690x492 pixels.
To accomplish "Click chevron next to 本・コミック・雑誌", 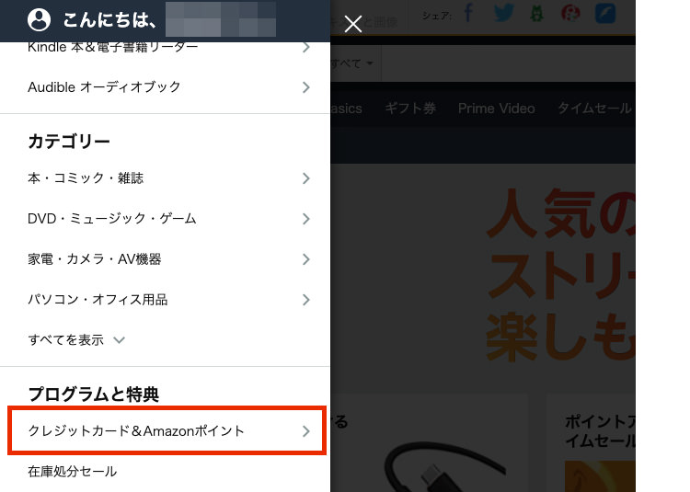I will click(x=306, y=178).
